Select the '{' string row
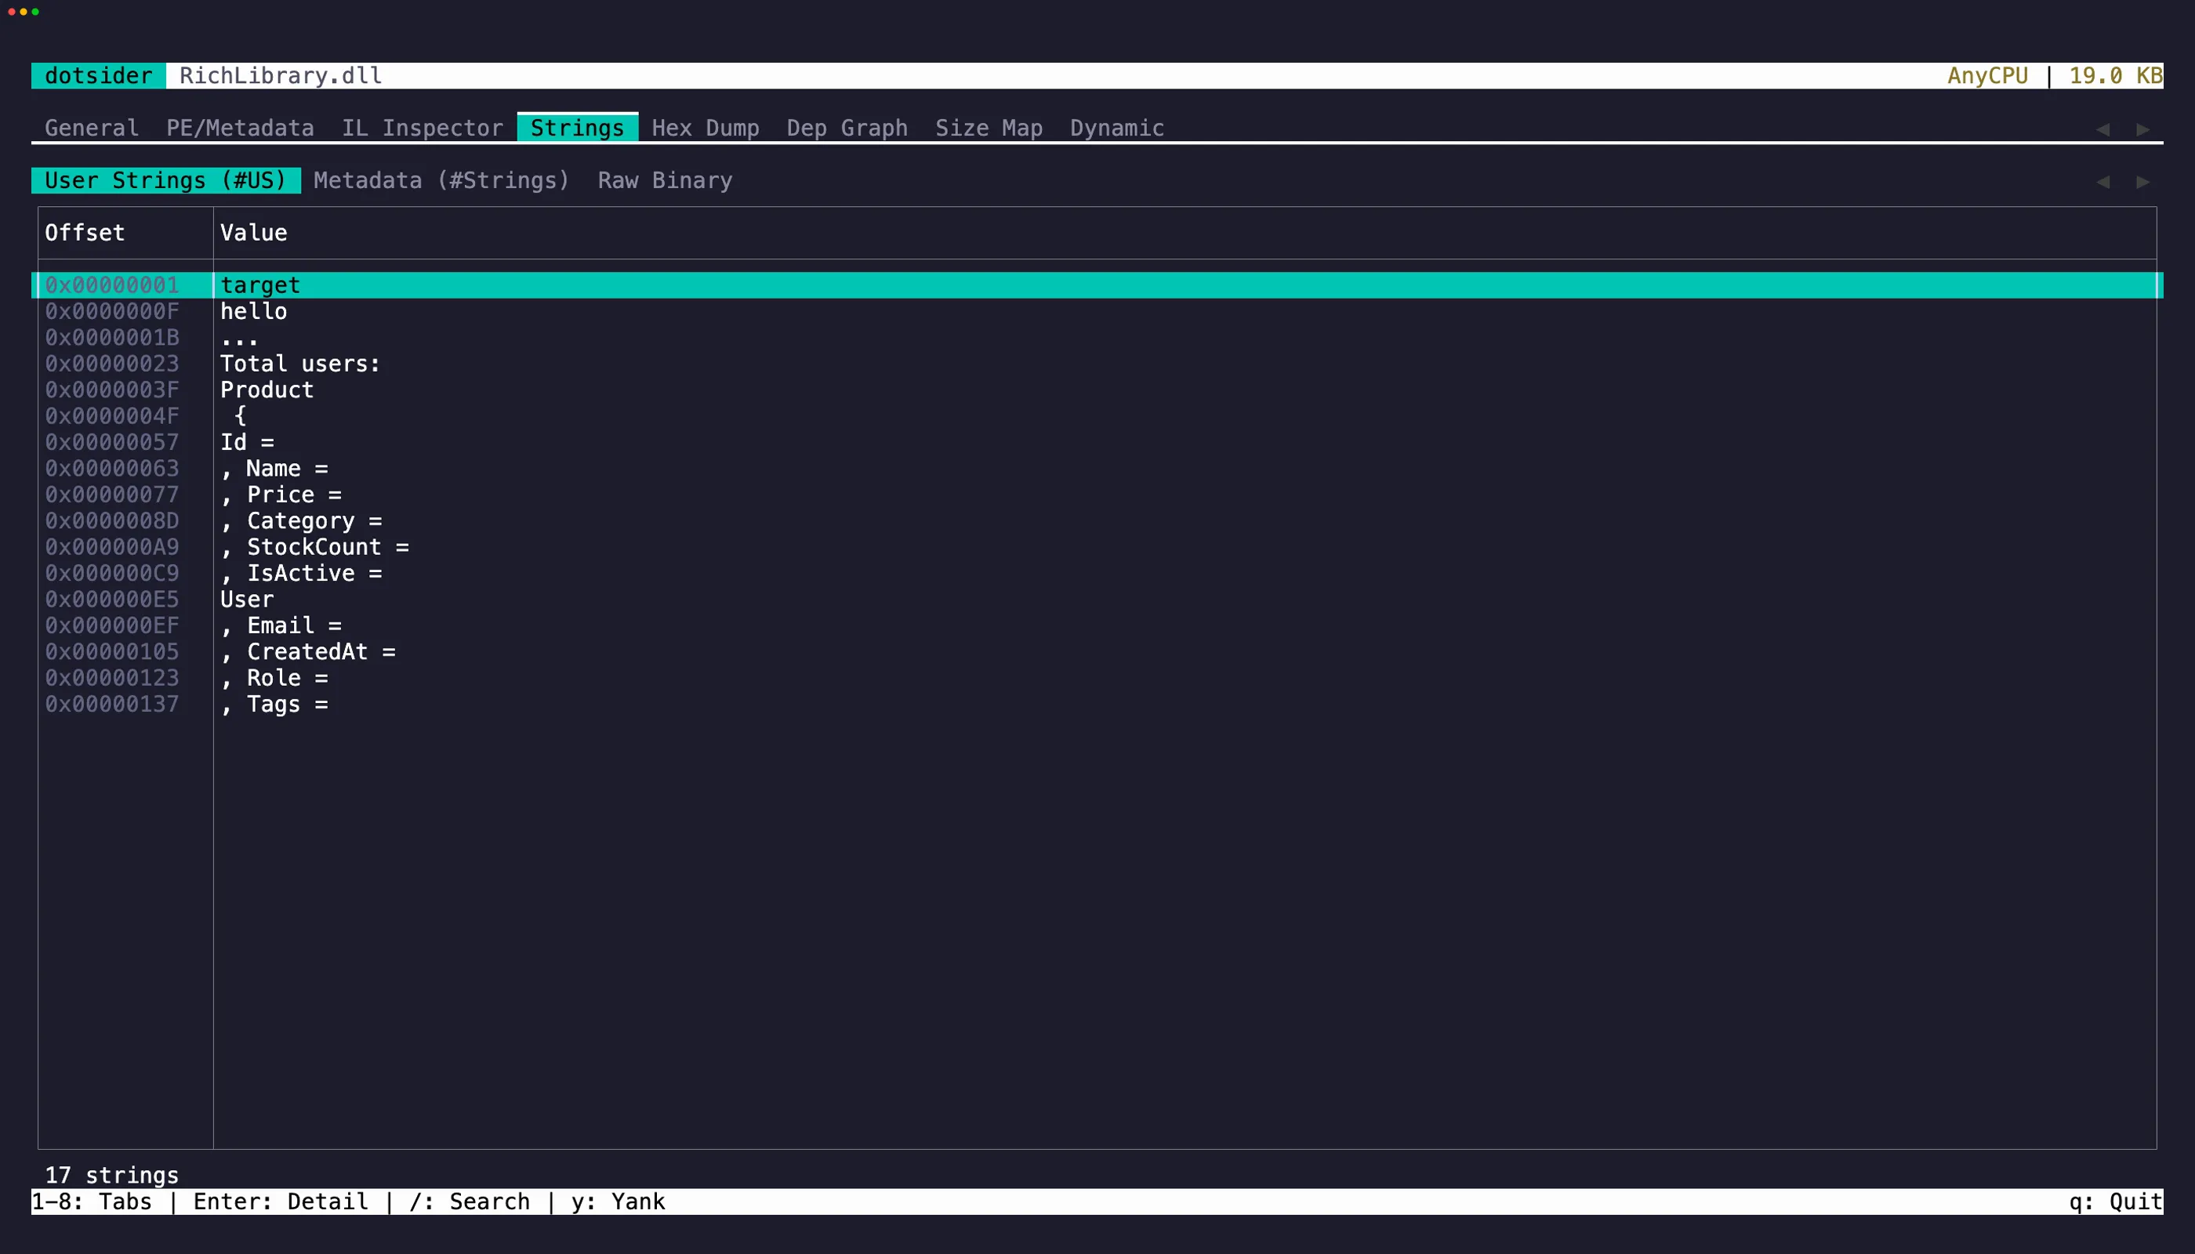This screenshot has width=2195, height=1254. (1097, 416)
